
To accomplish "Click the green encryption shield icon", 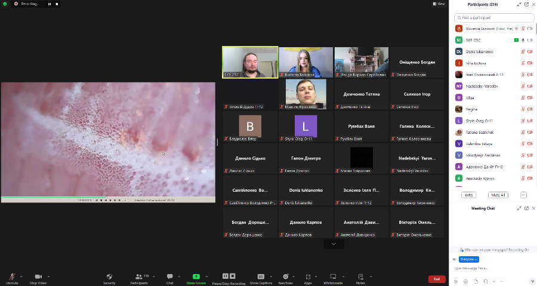I will click(4, 4).
